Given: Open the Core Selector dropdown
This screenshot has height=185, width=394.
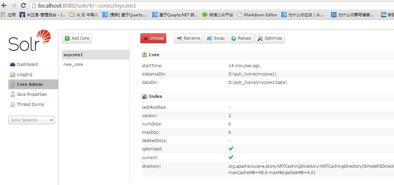Looking at the screenshot, I should pyautogui.click(x=31, y=120).
